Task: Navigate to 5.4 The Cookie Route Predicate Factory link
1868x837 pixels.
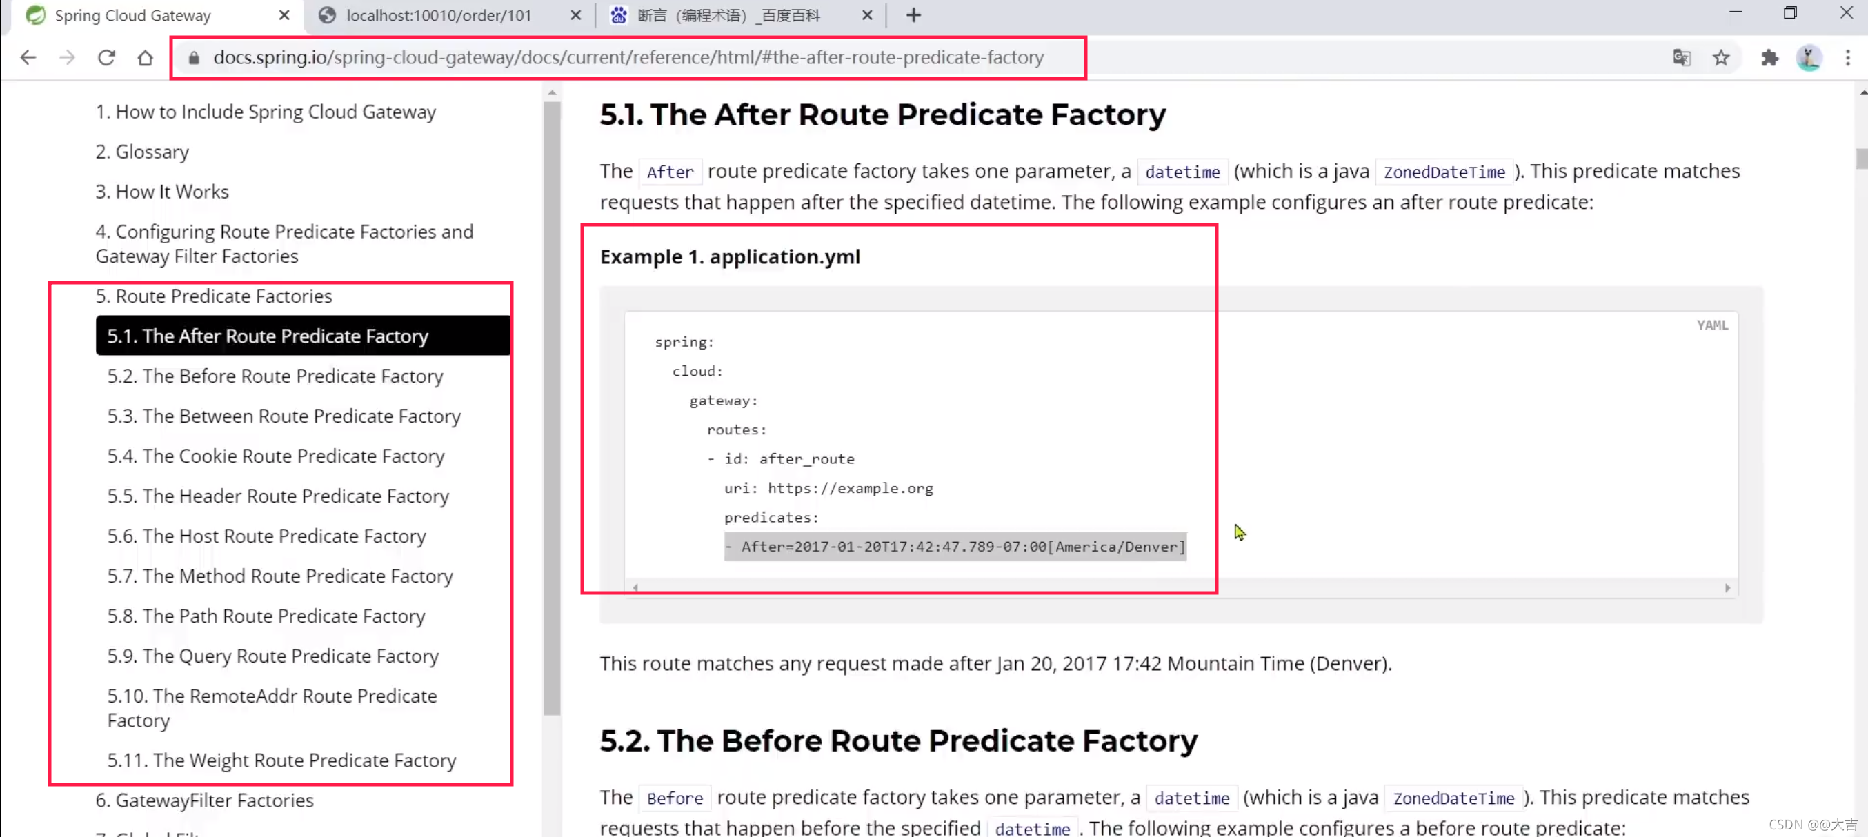Action: (x=274, y=456)
